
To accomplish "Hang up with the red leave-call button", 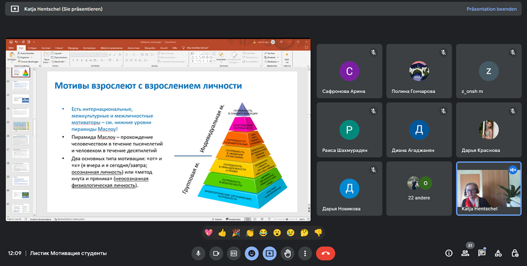I will (x=325, y=253).
